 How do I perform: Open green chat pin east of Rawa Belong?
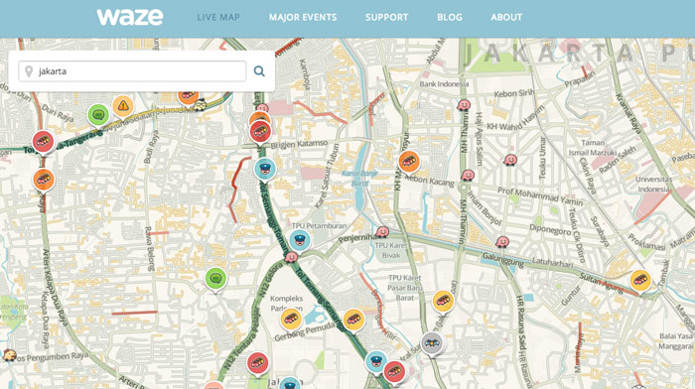point(215,279)
